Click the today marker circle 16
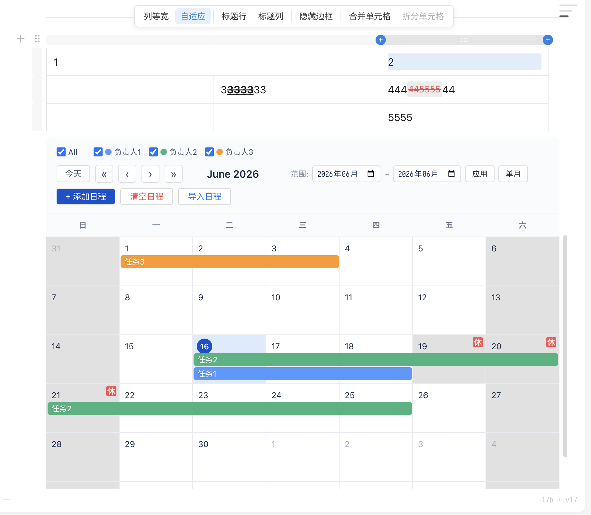591x515 pixels. (x=205, y=346)
